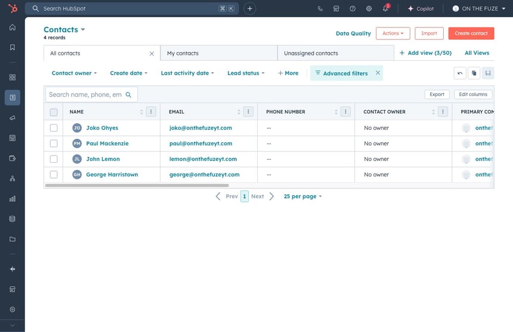Open Lead status filter dropdown
513x332 pixels.
[246, 73]
